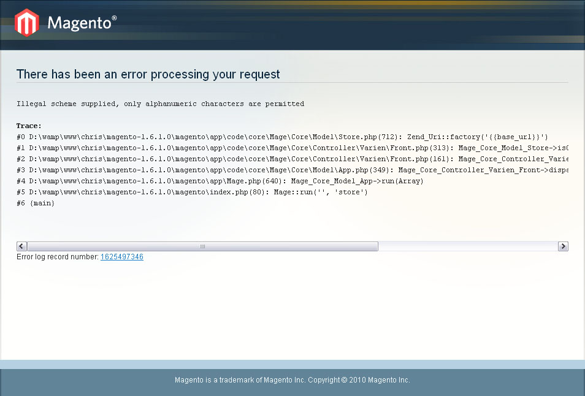Select the 'Illegal scheme supplied' error message
Screen dimensions: 585x396
pyautogui.click(x=161, y=104)
